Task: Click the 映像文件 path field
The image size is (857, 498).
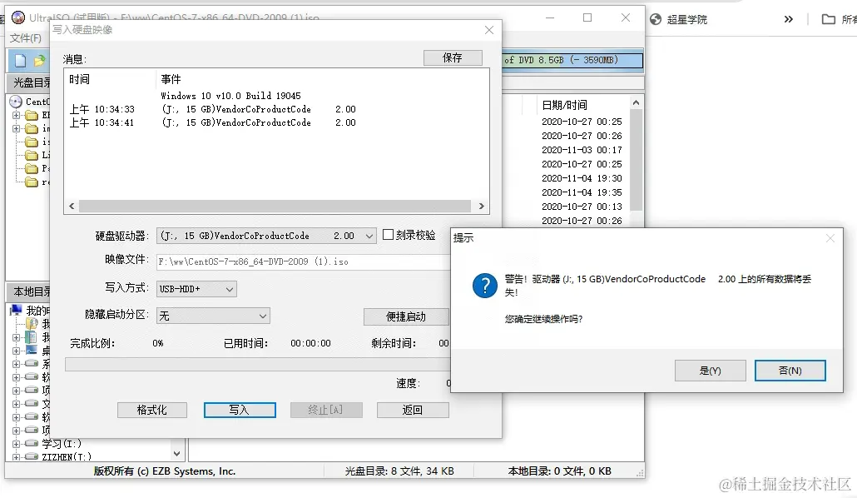Action: tap(303, 261)
